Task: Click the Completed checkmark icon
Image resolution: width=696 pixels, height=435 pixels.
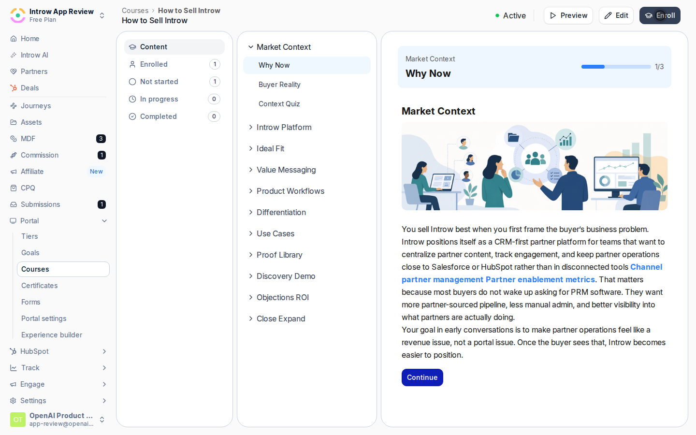Action: pyautogui.click(x=132, y=116)
